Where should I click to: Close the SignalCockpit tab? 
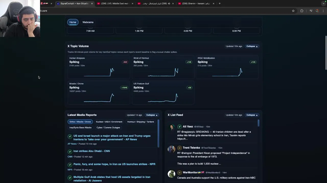point(92,4)
